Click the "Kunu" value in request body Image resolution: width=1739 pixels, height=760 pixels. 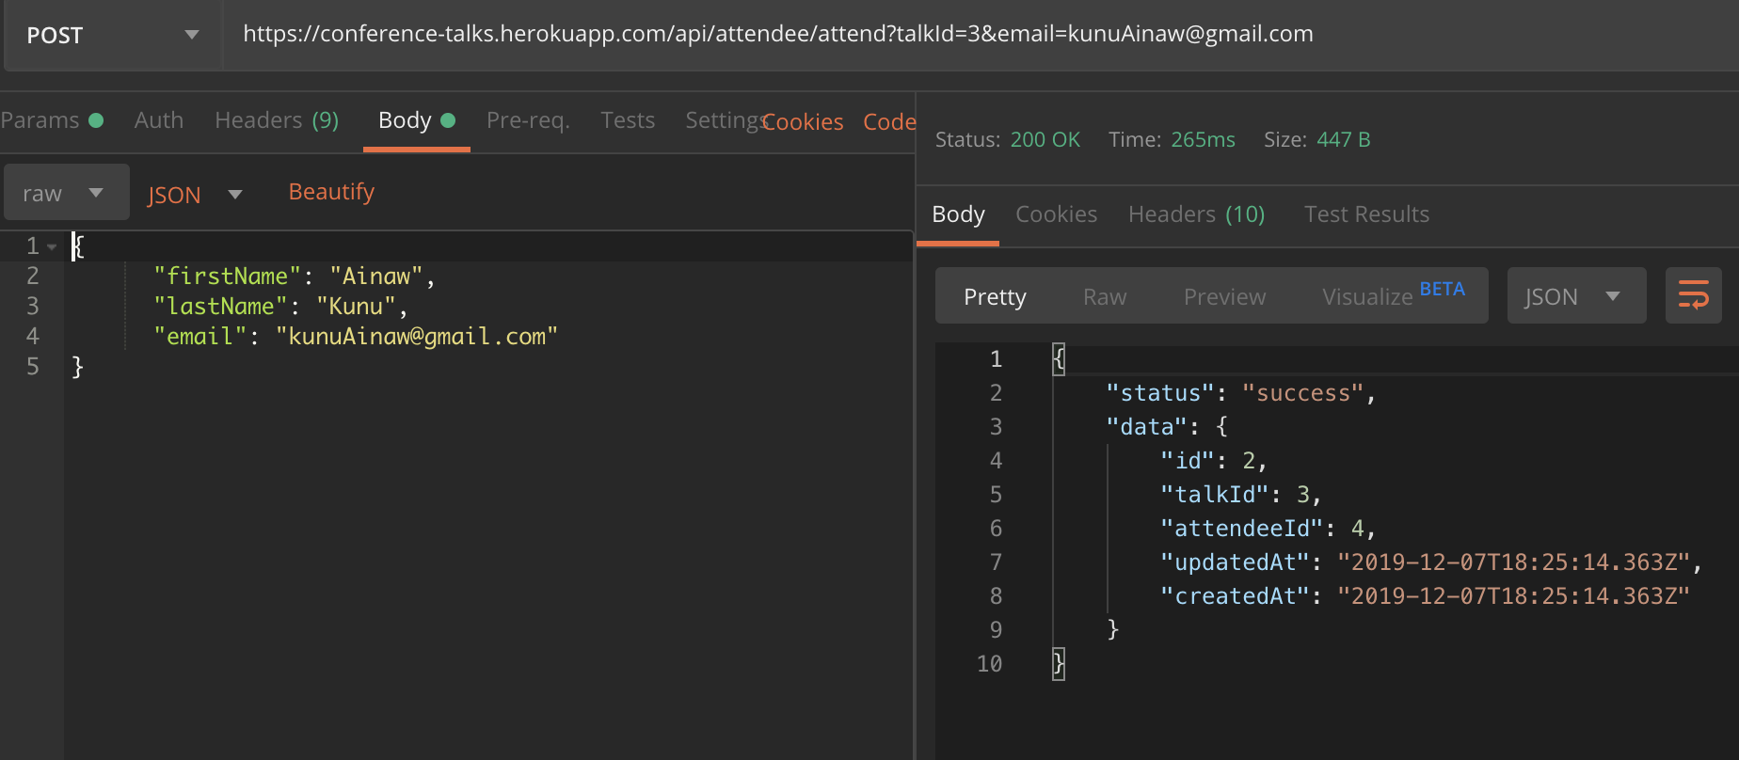click(x=356, y=307)
